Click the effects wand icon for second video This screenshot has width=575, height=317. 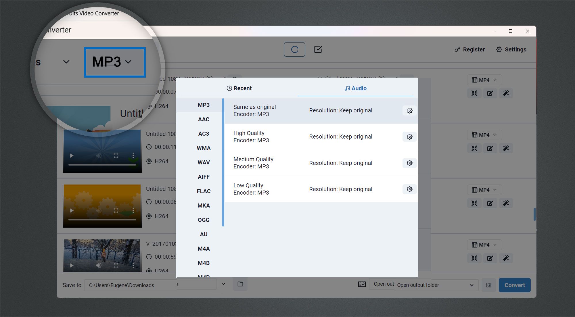click(506, 148)
